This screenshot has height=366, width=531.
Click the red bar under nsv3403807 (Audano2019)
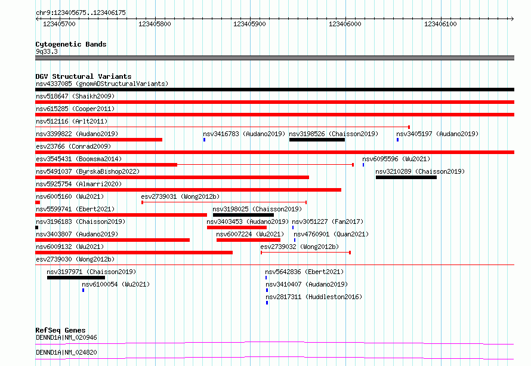point(112,240)
